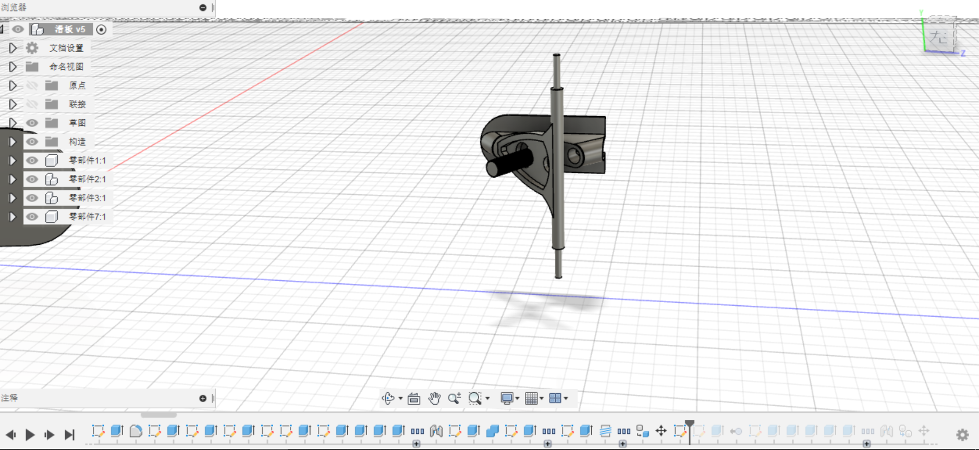Click the Look At camera icon
Screen dimensions: 979x450
click(x=414, y=398)
